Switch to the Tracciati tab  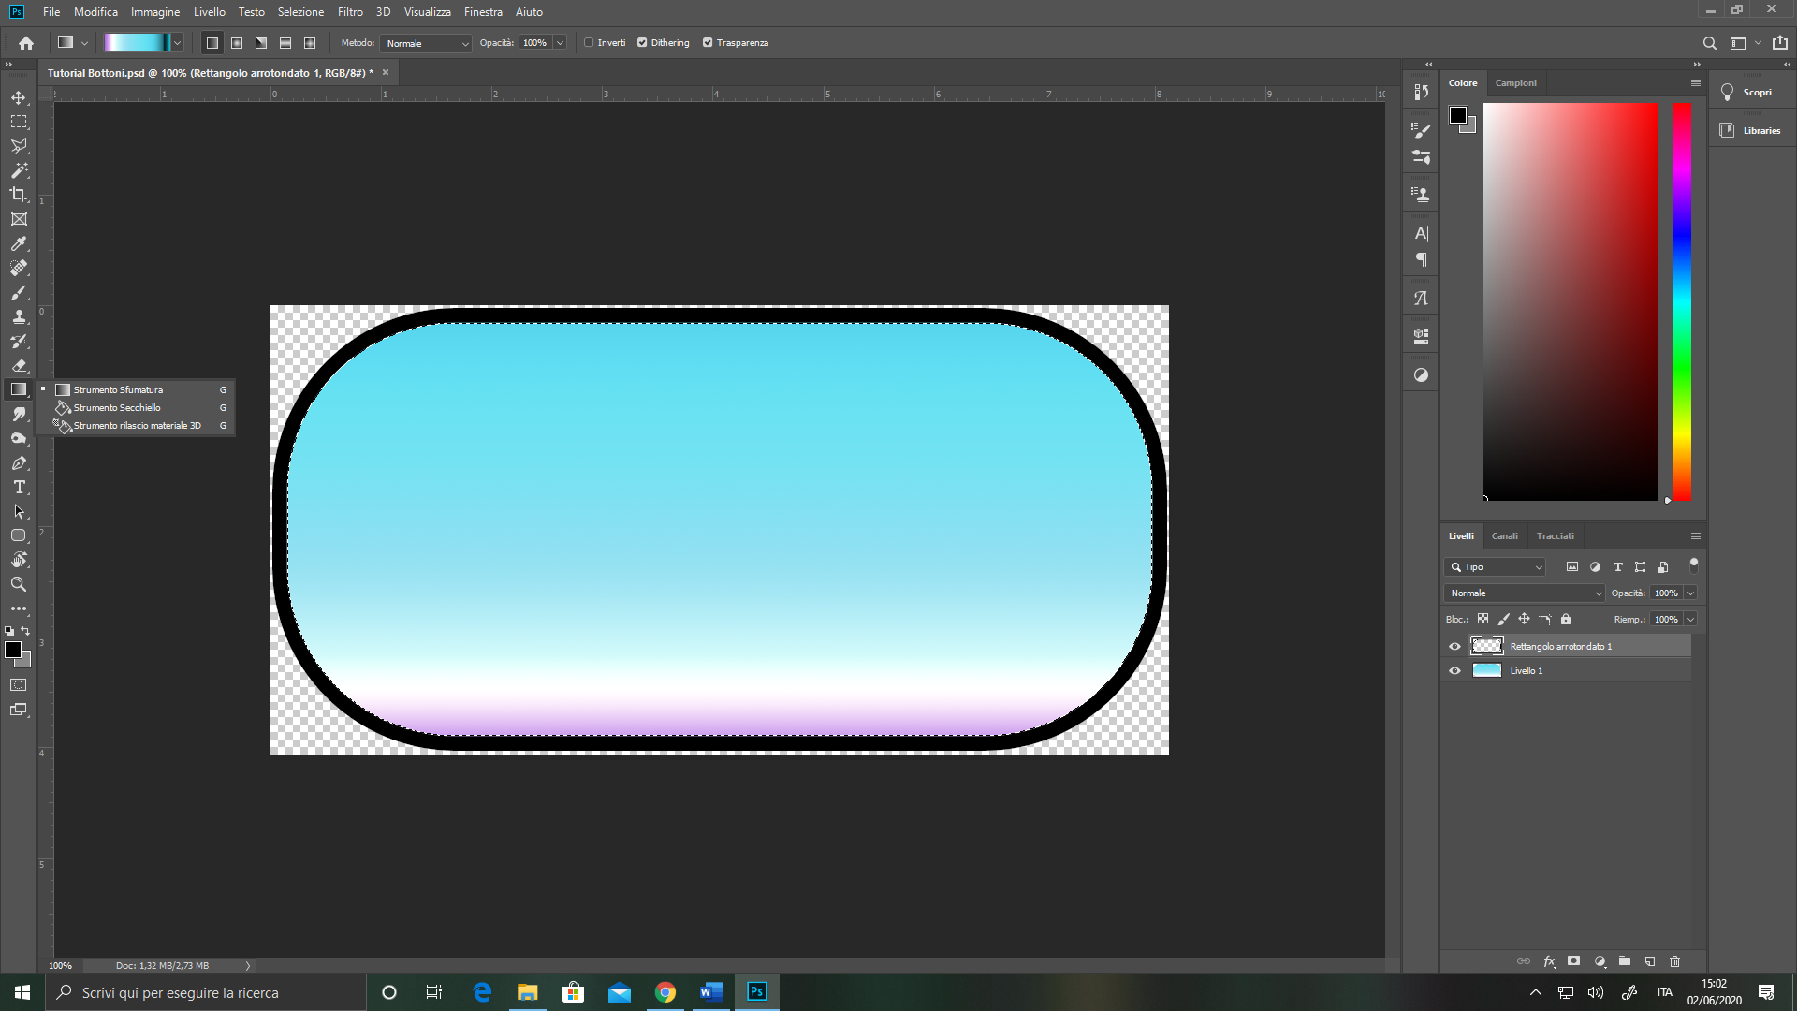(1555, 536)
